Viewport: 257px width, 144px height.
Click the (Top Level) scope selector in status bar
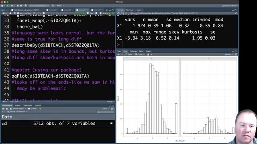coord(14,102)
